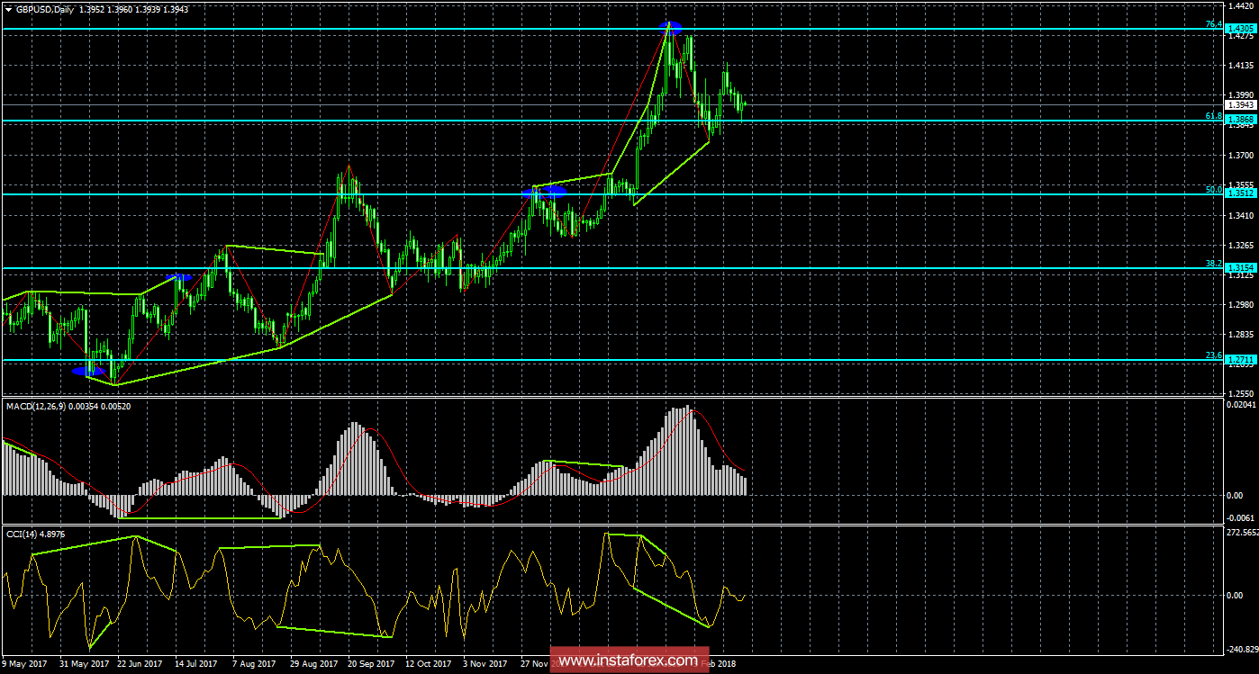Click the blue ellipse marker at chart peak
Image resolution: width=1259 pixels, height=674 pixels.
pos(671,27)
